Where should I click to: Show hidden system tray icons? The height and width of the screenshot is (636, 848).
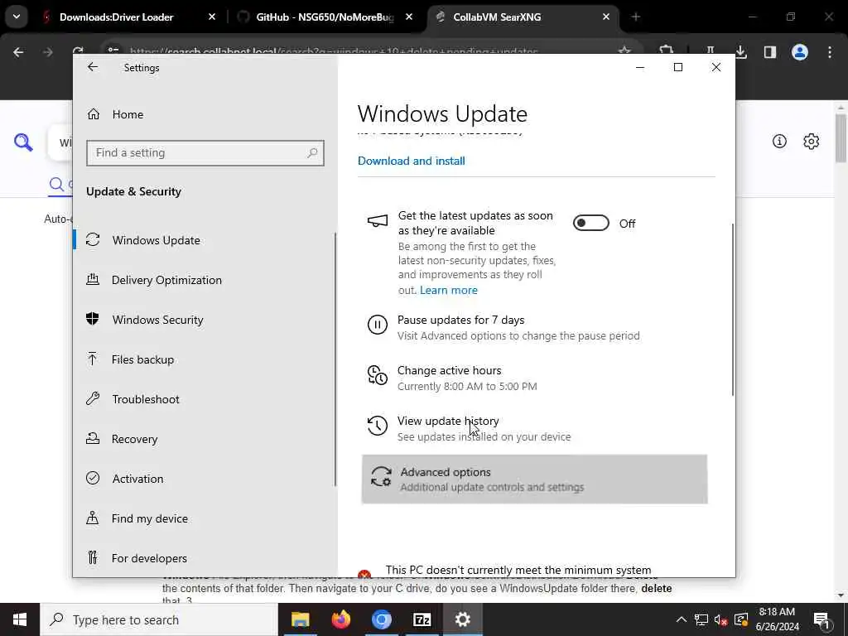point(681,619)
